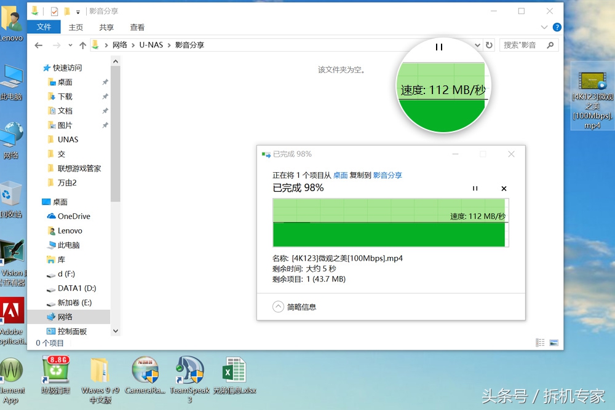Screen dimensions: 615x410
Task: Select 兄弟信息.xlsx Excel file on desktop
Action: 234,375
